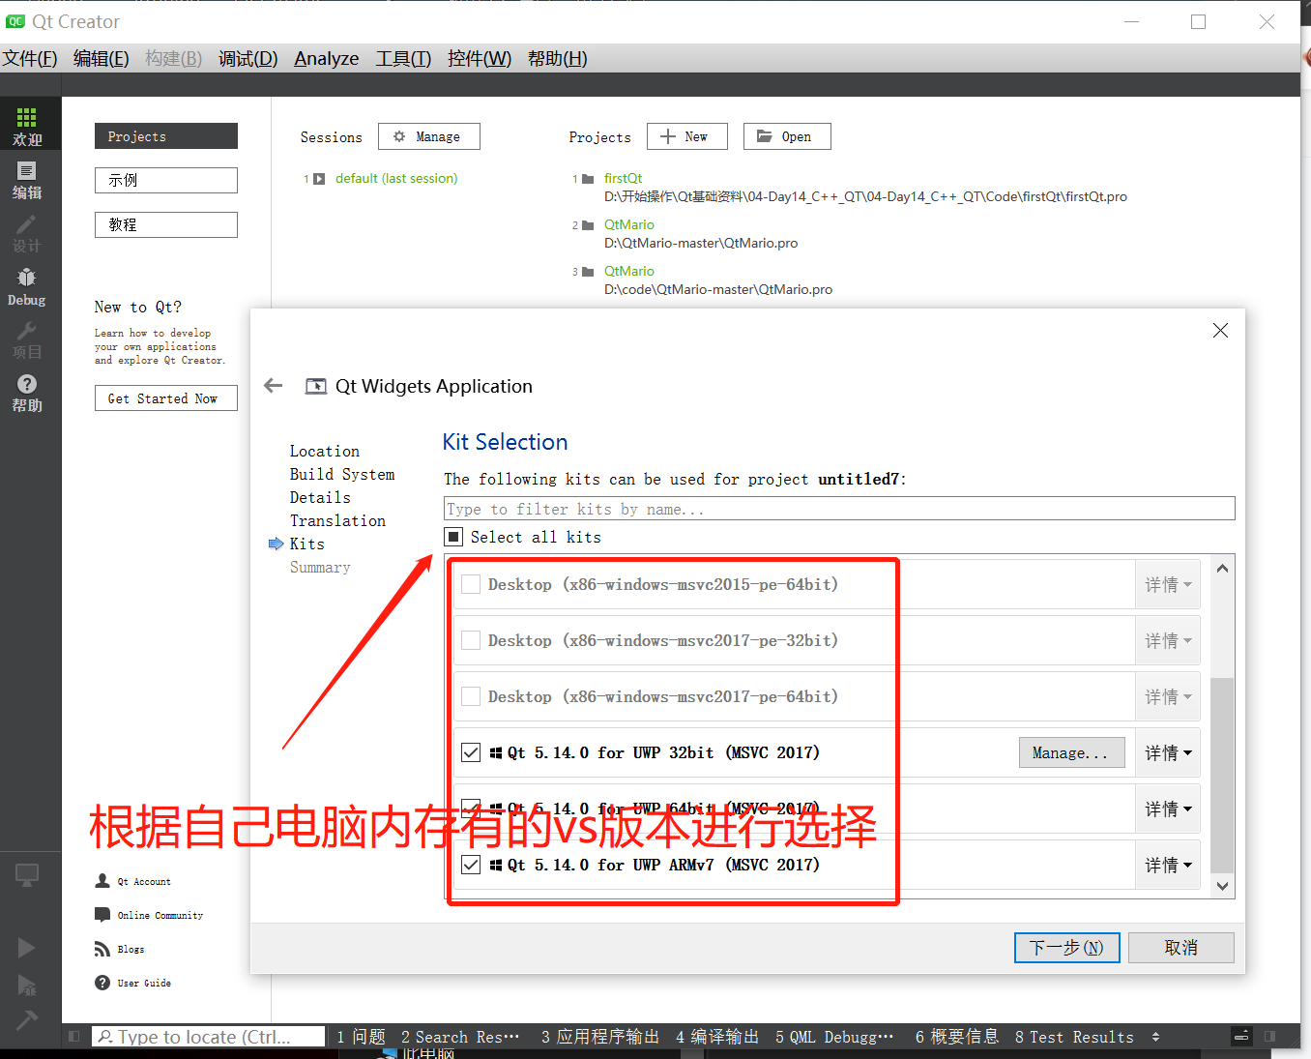Click Manage sessions button

click(x=428, y=136)
